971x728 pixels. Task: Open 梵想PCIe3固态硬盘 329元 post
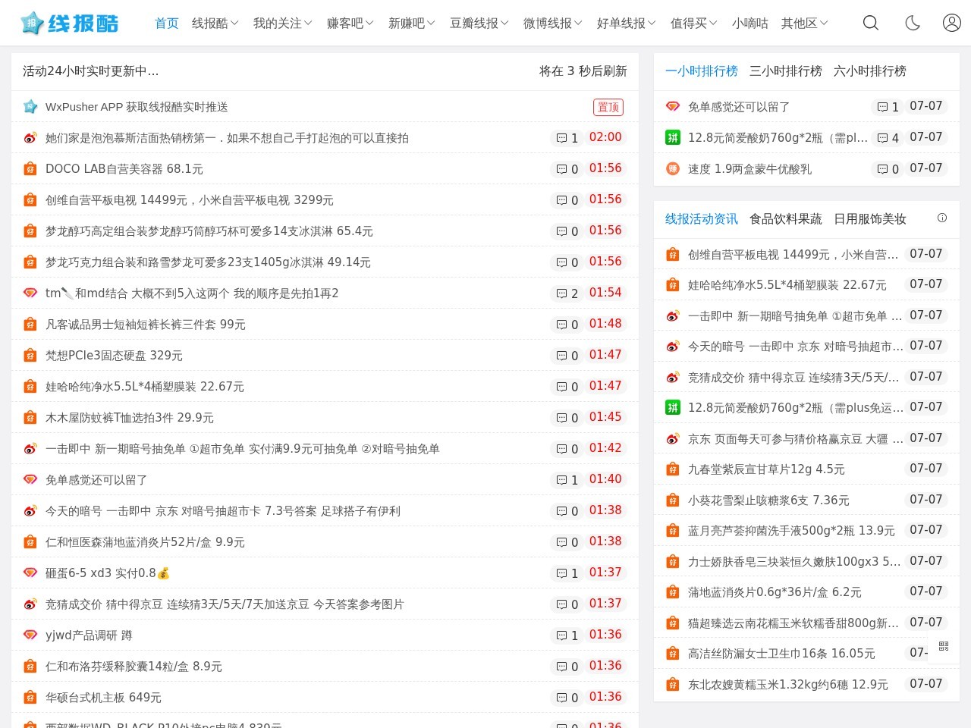pyautogui.click(x=114, y=356)
